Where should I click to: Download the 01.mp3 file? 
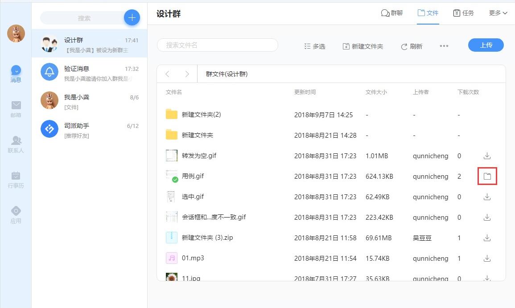[487, 258]
